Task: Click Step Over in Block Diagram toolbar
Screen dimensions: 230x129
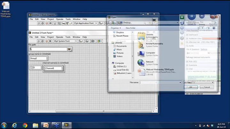Action: (67, 23)
